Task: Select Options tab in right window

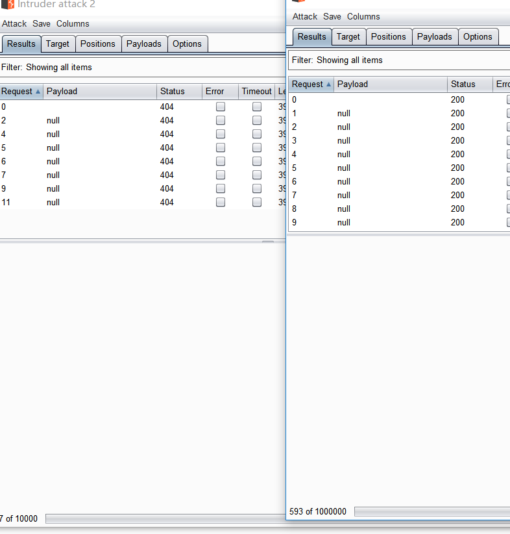Action: 478,37
